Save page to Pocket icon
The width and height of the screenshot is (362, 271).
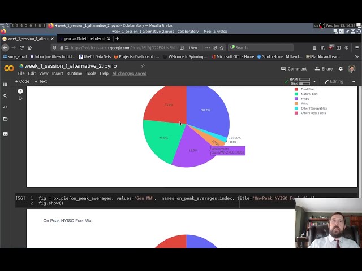(215, 47)
